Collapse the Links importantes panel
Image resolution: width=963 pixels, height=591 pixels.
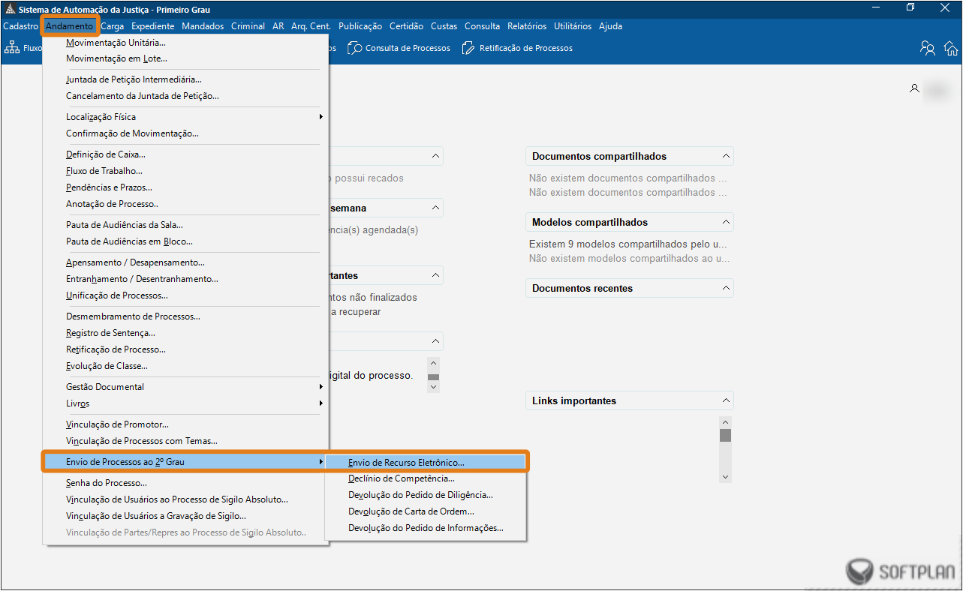725,400
